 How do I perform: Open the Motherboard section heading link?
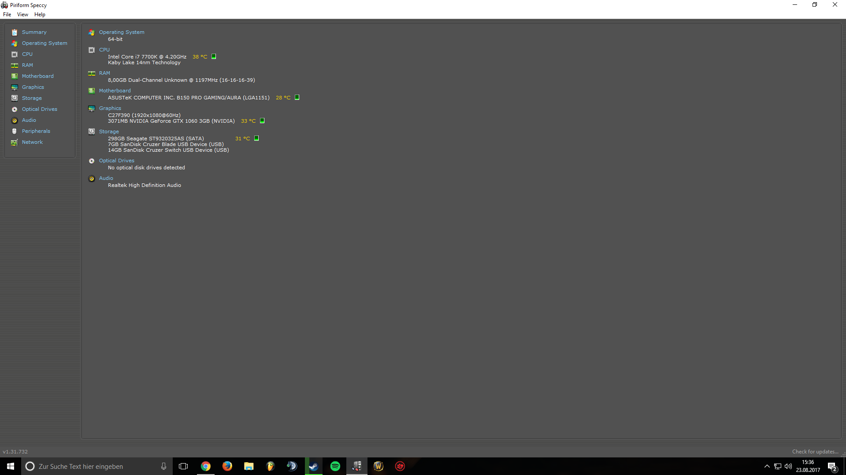click(115, 91)
